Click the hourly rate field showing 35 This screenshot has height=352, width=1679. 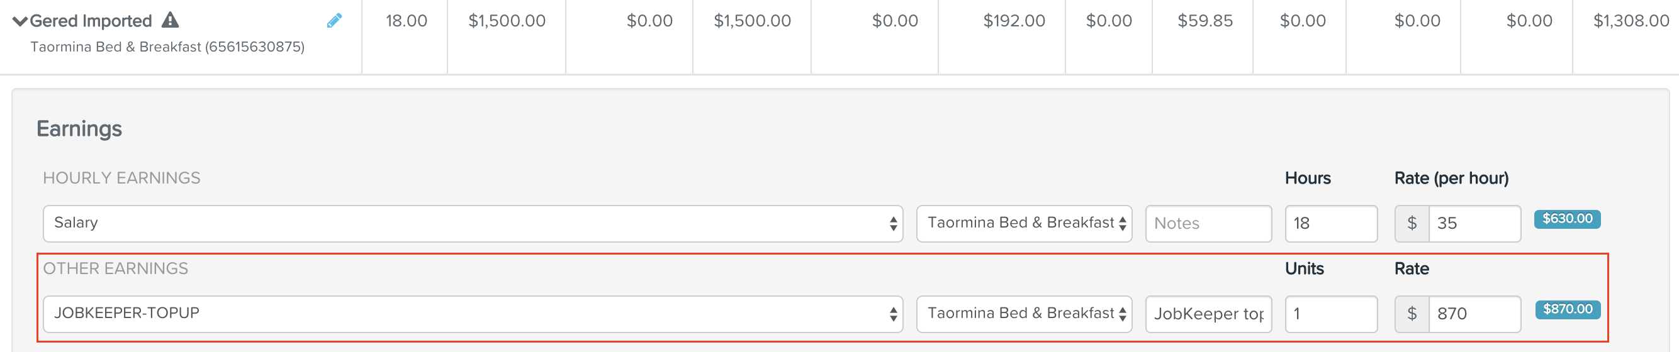pyautogui.click(x=1474, y=223)
